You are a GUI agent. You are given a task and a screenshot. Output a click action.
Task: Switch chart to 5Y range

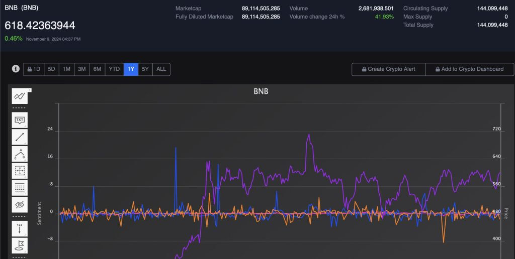click(x=145, y=69)
